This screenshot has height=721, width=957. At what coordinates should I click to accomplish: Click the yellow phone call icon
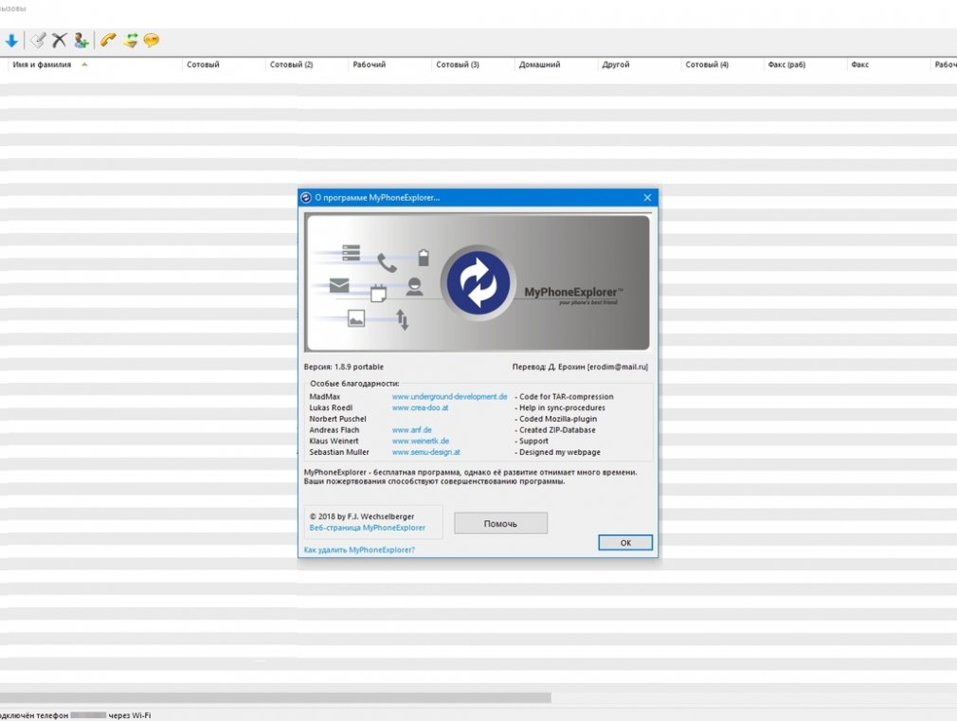(x=109, y=40)
